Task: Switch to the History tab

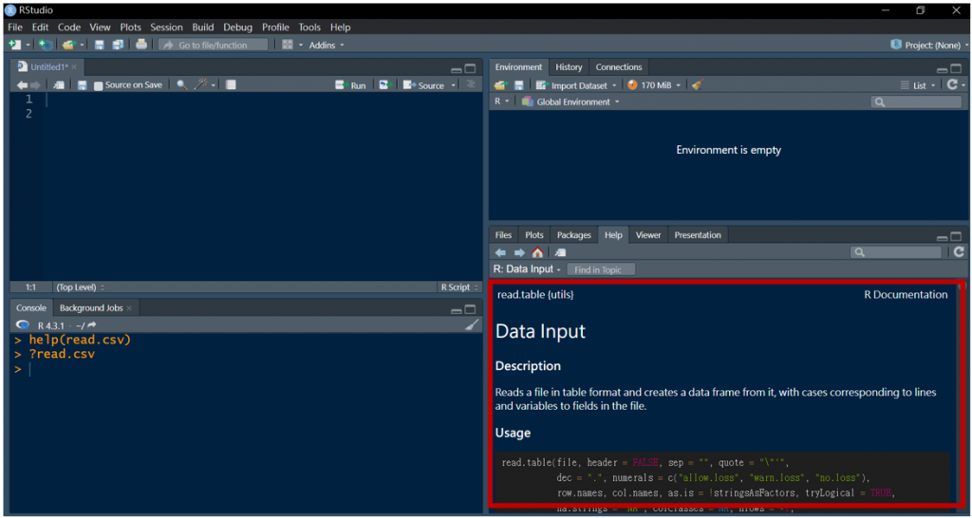Action: pyautogui.click(x=569, y=67)
